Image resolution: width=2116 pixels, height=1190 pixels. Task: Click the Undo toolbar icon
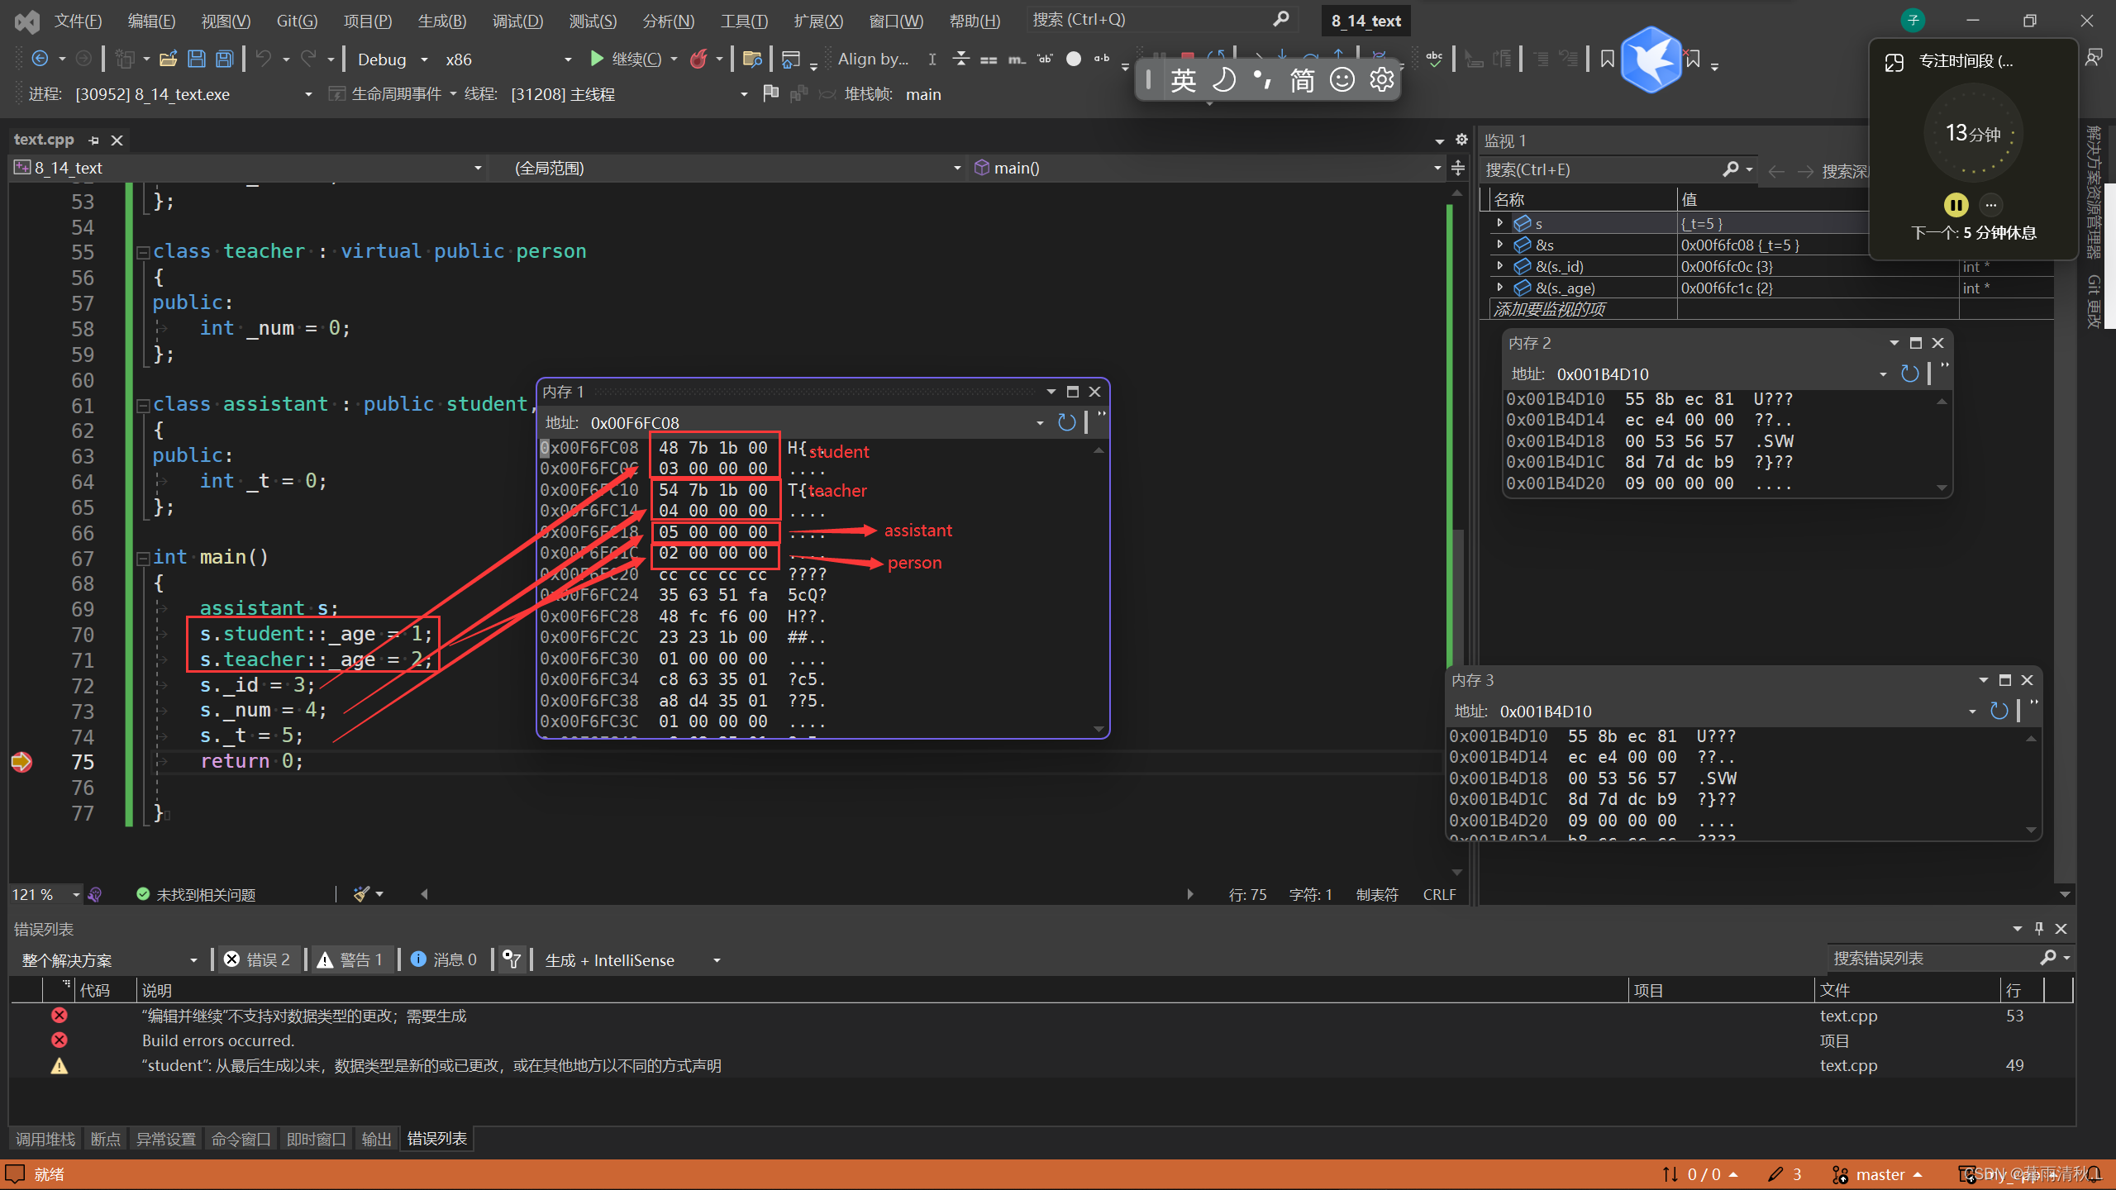click(263, 59)
